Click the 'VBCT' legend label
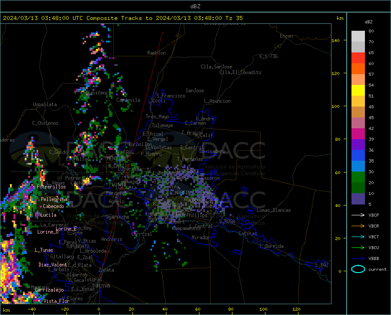391x315 pixels. 374,237
